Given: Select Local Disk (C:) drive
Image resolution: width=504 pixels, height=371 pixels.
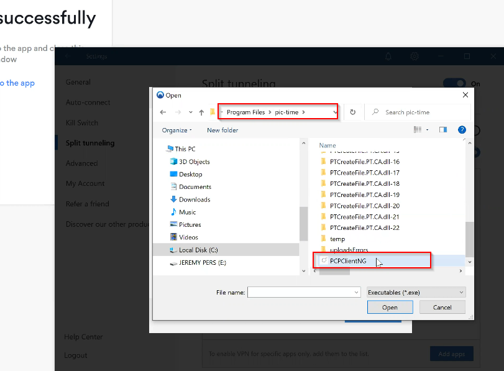Looking at the screenshot, I should (x=226, y=250).
